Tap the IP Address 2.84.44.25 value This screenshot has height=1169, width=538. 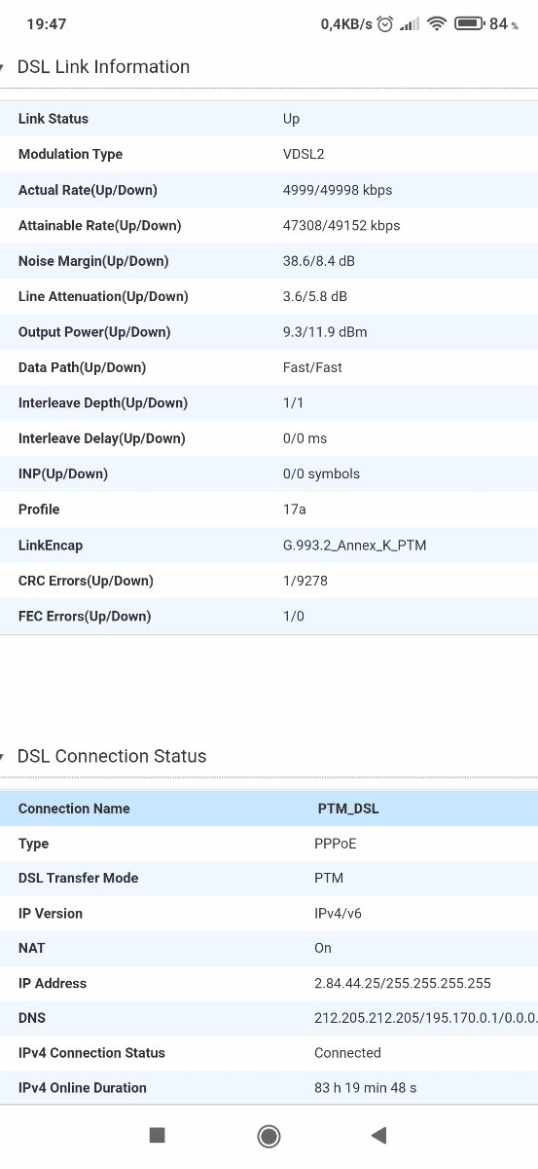(403, 983)
